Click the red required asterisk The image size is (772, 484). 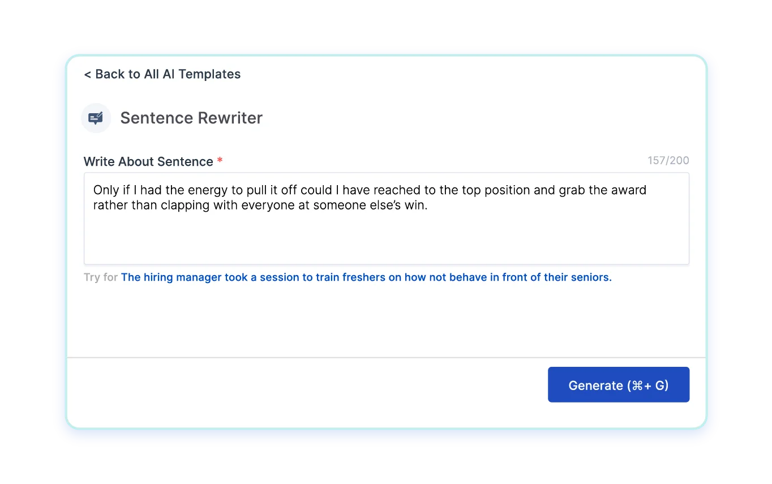(x=220, y=161)
